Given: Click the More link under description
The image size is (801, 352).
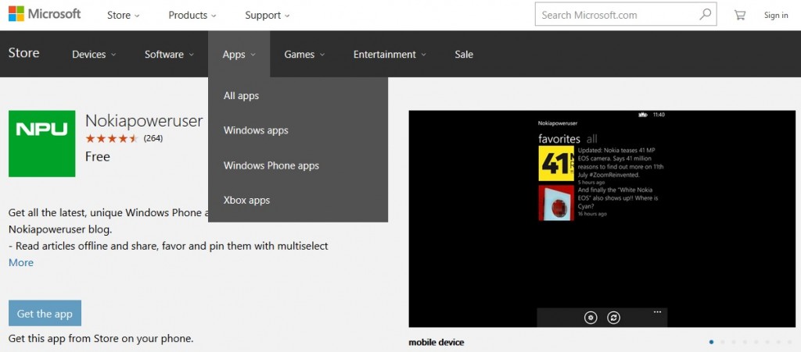Looking at the screenshot, I should (21, 263).
